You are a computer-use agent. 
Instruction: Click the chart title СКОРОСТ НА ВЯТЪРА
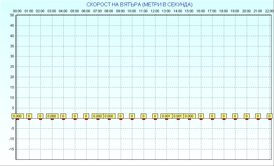pyautogui.click(x=139, y=4)
